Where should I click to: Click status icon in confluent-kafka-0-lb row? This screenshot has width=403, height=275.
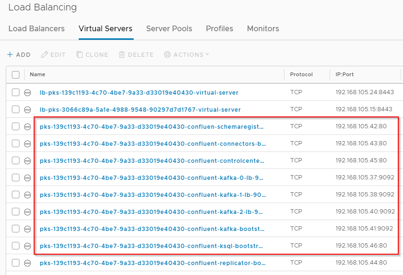point(27,178)
